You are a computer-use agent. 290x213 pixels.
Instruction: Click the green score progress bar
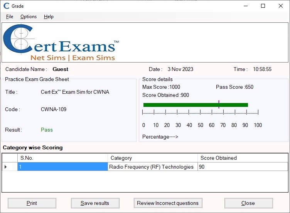point(196,105)
